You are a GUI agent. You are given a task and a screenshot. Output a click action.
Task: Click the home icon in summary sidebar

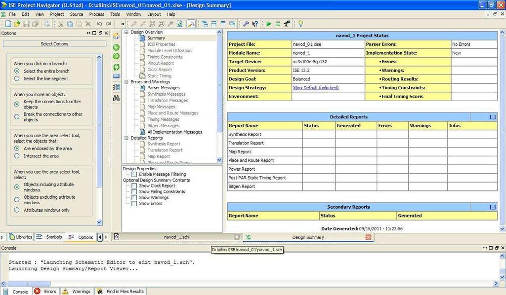tap(116, 37)
